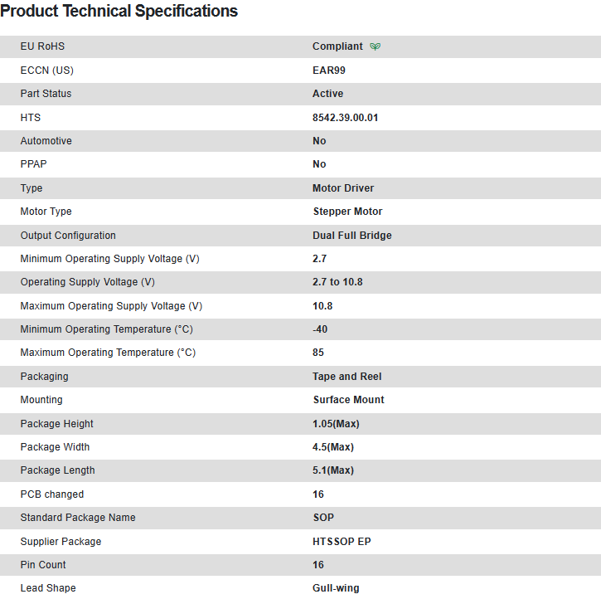The width and height of the screenshot is (601, 599).
Task: Click the green RoHS leaf icon
Action: [376, 46]
